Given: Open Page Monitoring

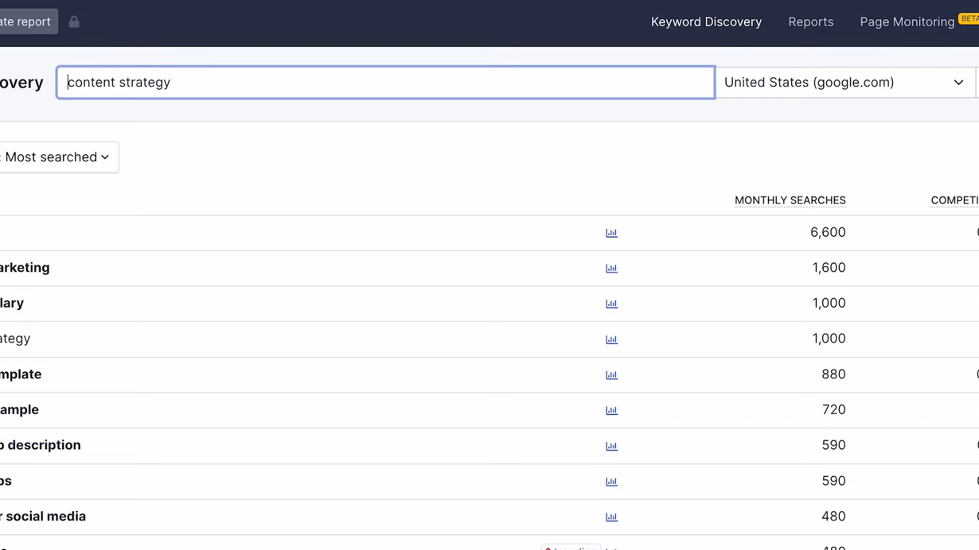Looking at the screenshot, I should tap(907, 21).
